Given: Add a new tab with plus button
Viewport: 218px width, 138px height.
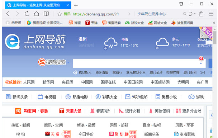Looking at the screenshot, I should [76, 5].
